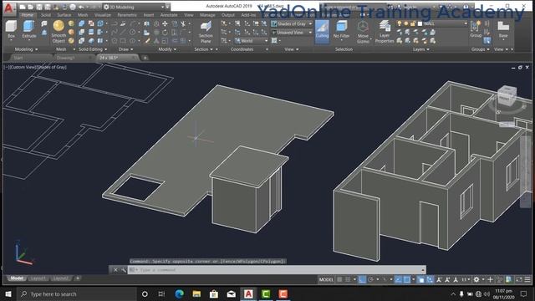Click the Open file icon in quick access toolbar
This screenshot has width=535, height=301.
31,7
